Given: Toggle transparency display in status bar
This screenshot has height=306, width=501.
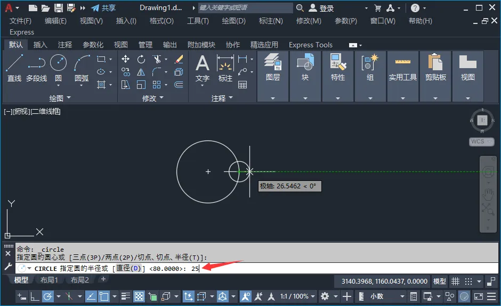Looking at the screenshot, I should pyautogui.click(x=139, y=297).
